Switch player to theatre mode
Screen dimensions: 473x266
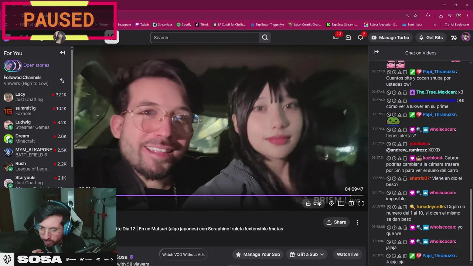(341, 203)
